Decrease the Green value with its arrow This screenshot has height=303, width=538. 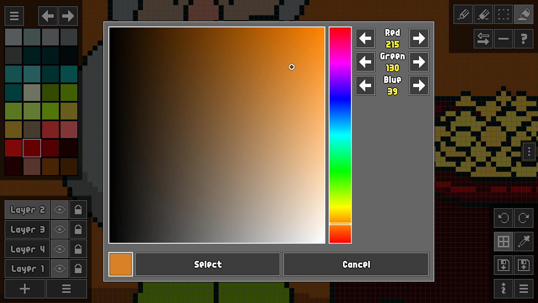click(x=365, y=61)
